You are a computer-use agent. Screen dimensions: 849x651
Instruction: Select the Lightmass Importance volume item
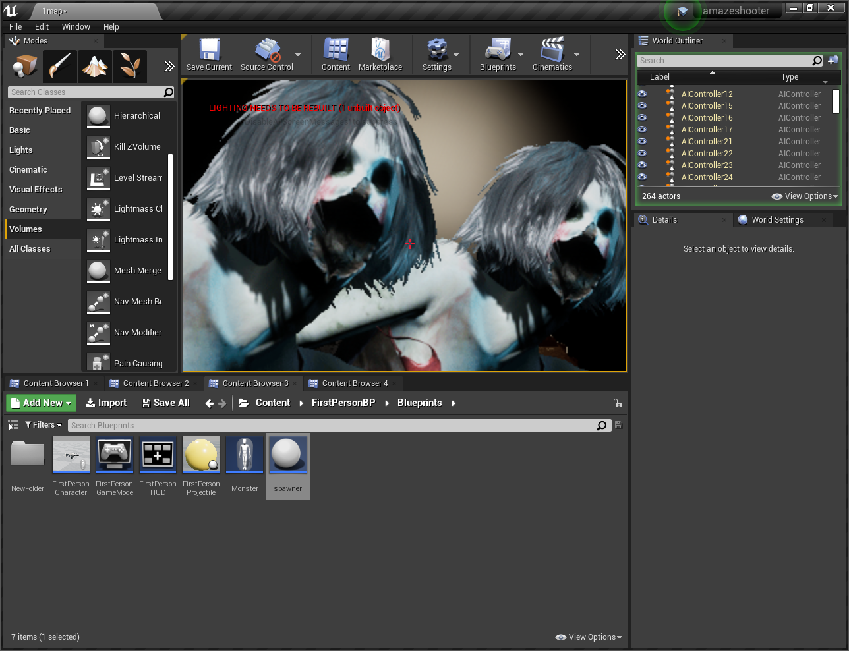coord(125,240)
